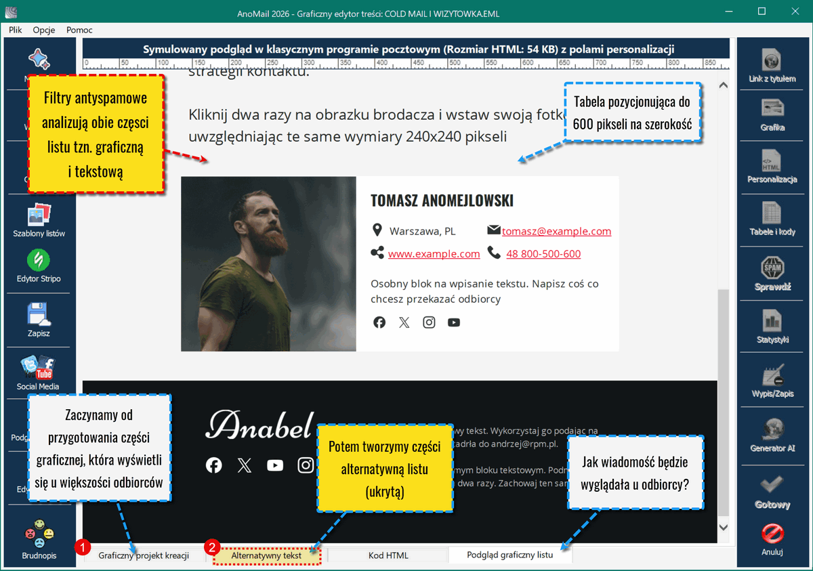Open the Wypis/Zapis tool
This screenshot has height=571, width=813.
(x=772, y=381)
